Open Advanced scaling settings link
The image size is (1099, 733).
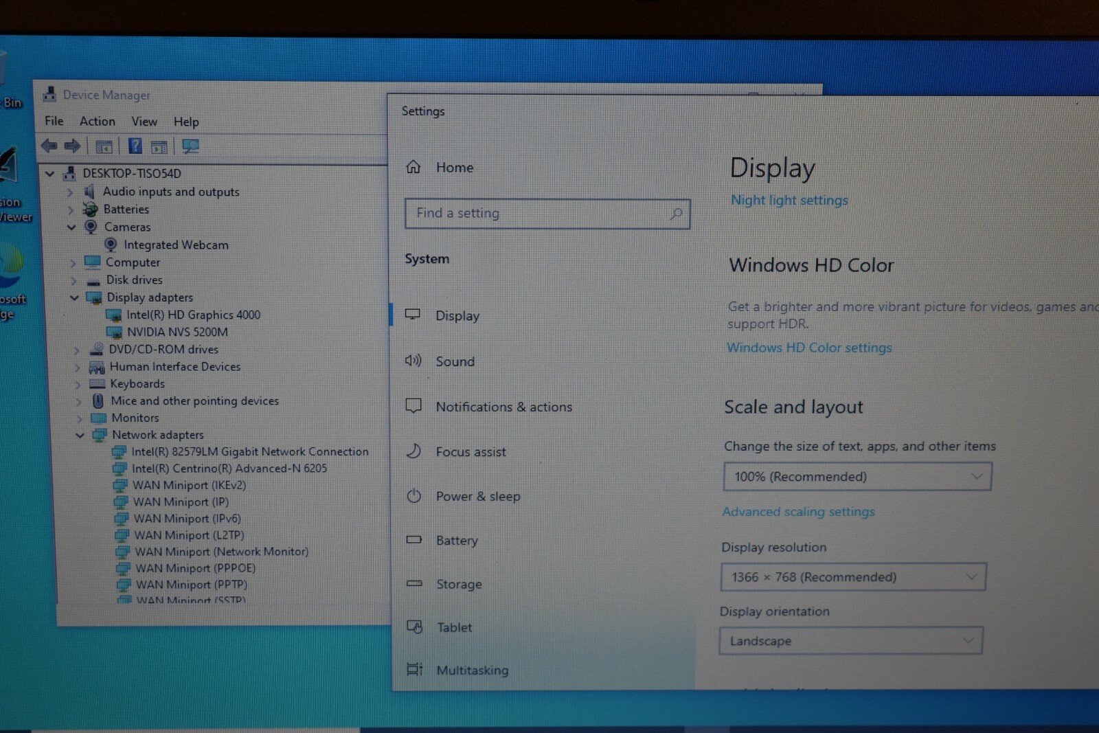click(x=798, y=512)
